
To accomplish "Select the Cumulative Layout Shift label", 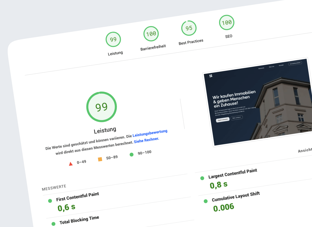I will point(236,197).
